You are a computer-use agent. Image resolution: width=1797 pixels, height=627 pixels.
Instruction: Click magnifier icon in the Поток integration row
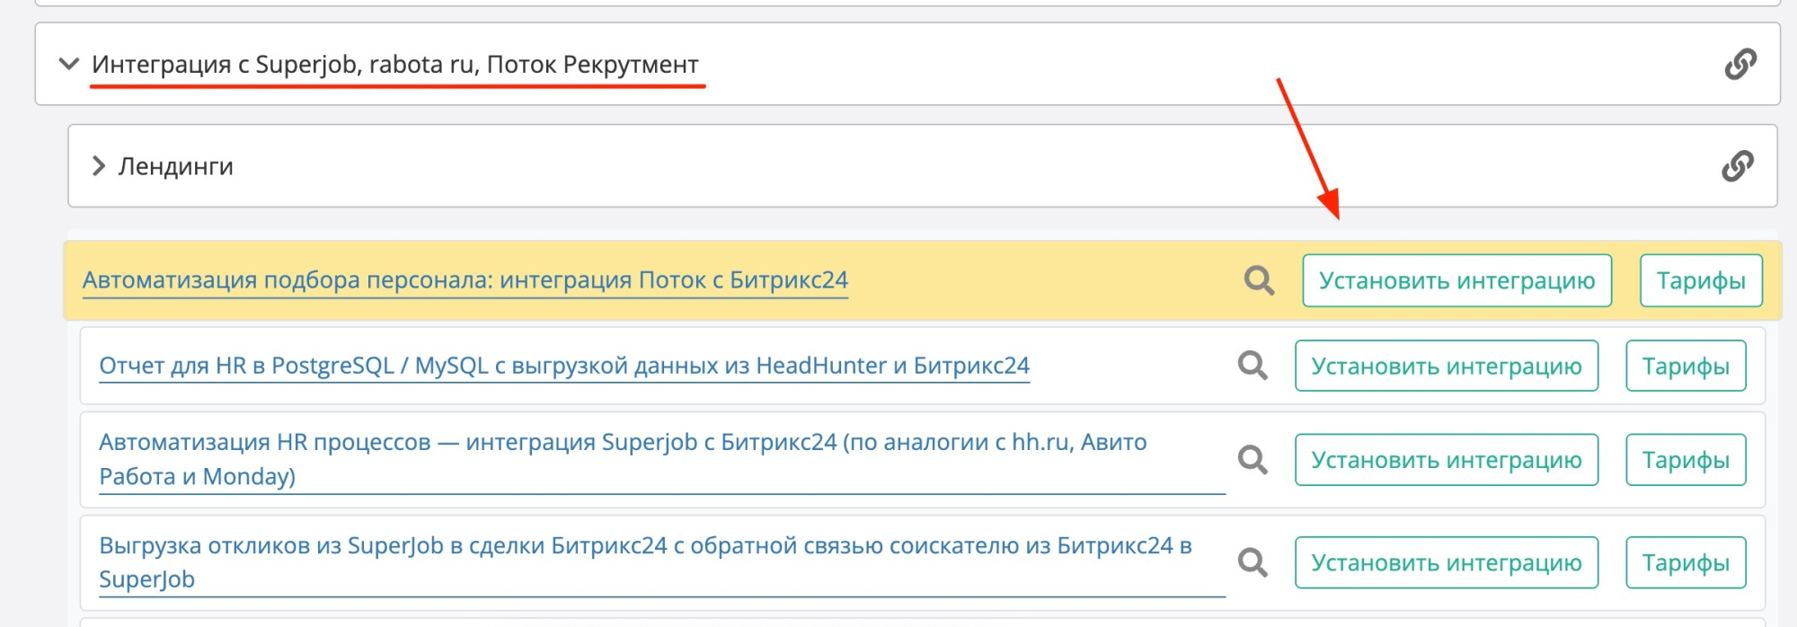[1259, 281]
